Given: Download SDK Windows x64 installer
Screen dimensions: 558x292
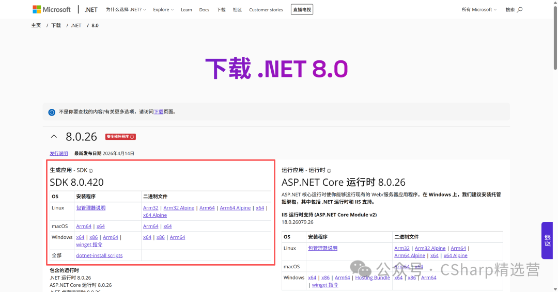Looking at the screenshot, I should 80,237.
